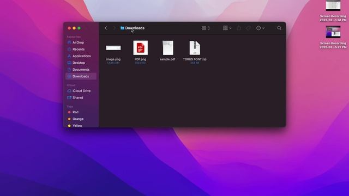The image size is (349, 196).
Task: Click the Shared folder sidebar icon
Action: [x=69, y=97]
